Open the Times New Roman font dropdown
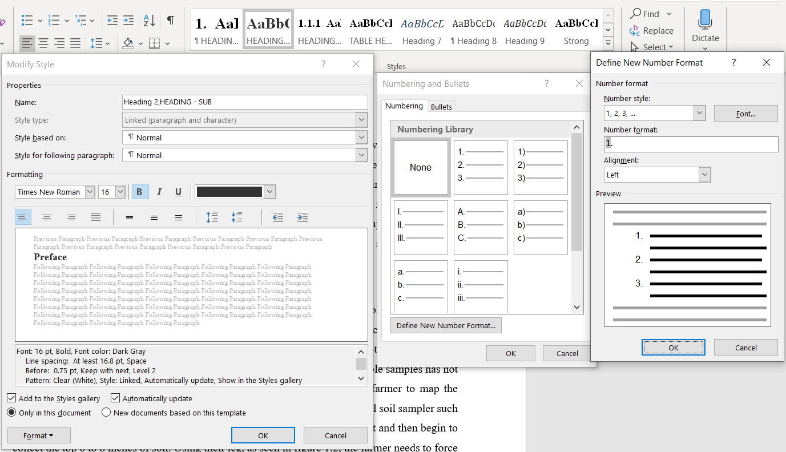This screenshot has height=452, width=786. [x=90, y=192]
